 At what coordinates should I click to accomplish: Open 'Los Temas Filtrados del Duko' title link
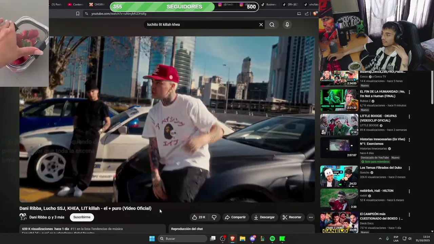pyautogui.click(x=381, y=168)
